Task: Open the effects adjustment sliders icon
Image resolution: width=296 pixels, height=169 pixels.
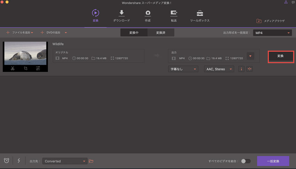Action: [38, 68]
